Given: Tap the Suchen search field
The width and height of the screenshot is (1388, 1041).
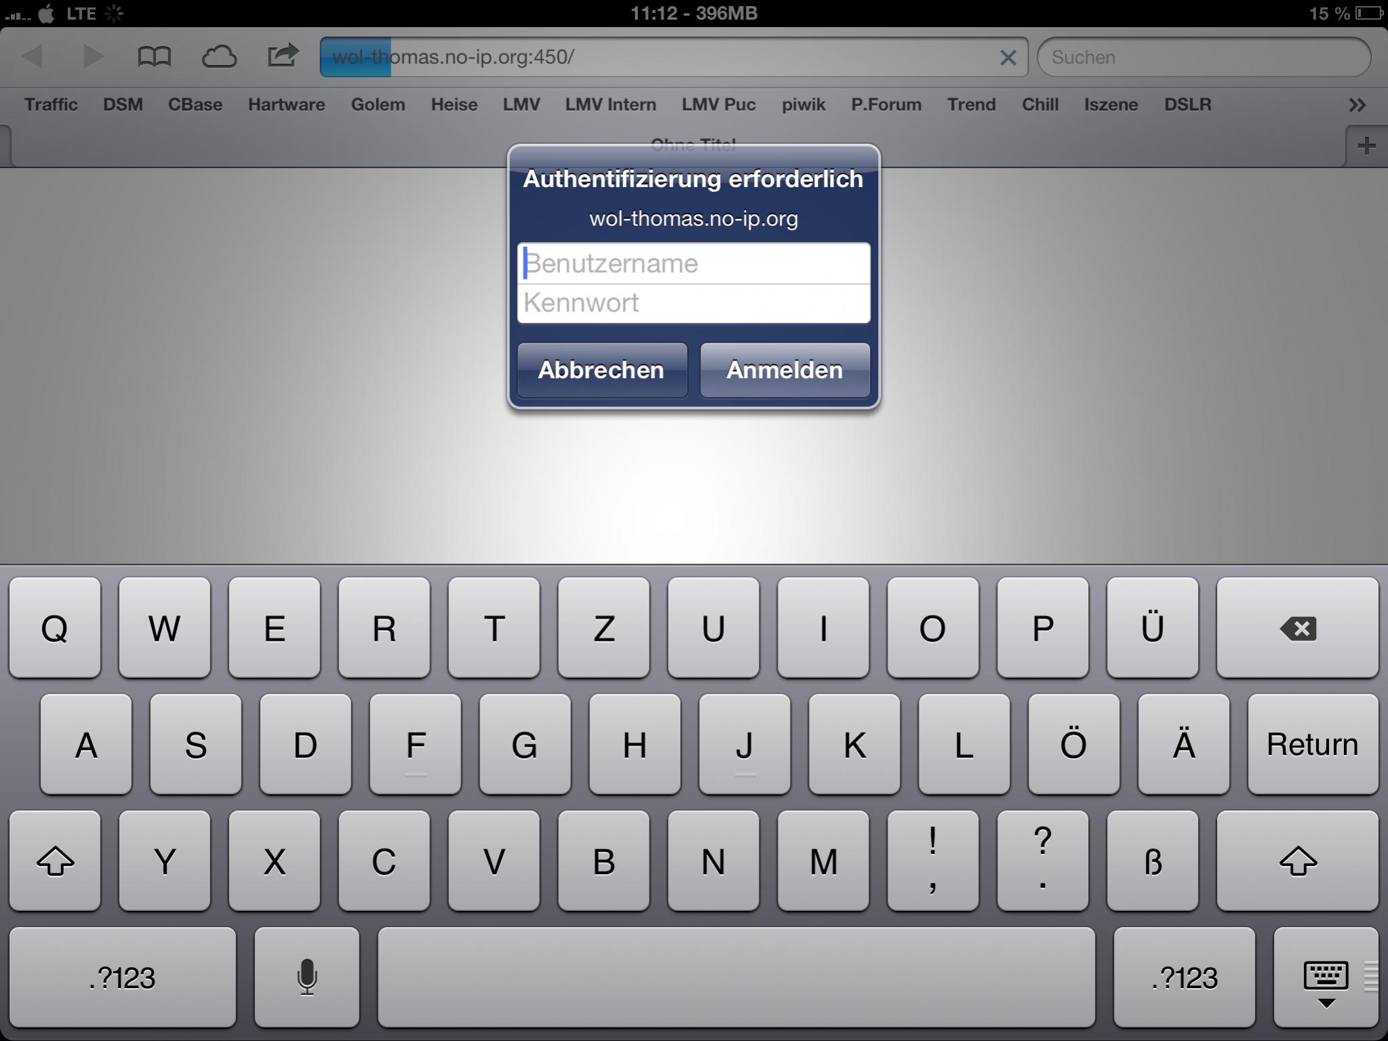Looking at the screenshot, I should (x=1204, y=58).
